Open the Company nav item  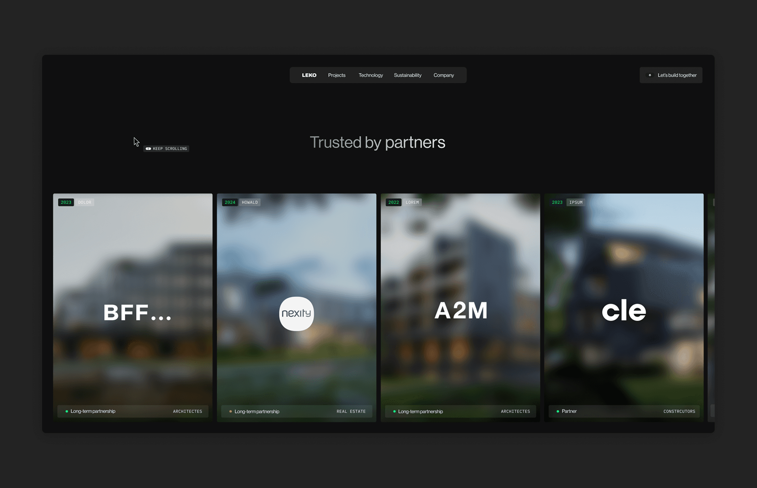pos(444,75)
